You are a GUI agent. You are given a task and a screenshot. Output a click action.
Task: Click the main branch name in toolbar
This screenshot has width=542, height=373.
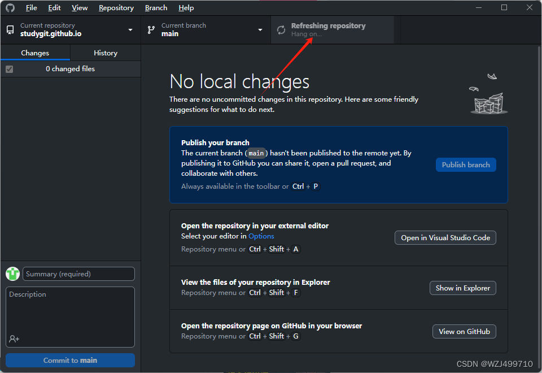[x=170, y=34]
